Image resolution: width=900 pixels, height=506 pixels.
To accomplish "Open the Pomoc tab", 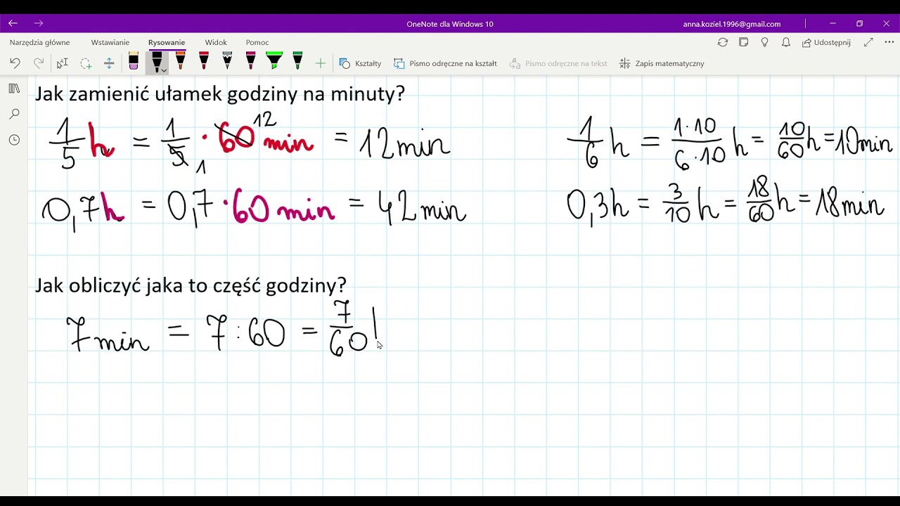I will click(257, 42).
